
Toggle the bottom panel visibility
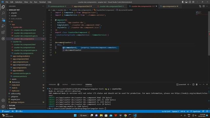(186, 2)
